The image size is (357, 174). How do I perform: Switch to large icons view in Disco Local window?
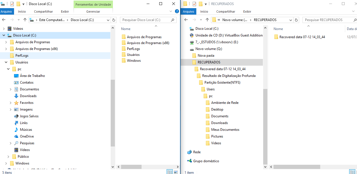pyautogui.click(x=176, y=172)
